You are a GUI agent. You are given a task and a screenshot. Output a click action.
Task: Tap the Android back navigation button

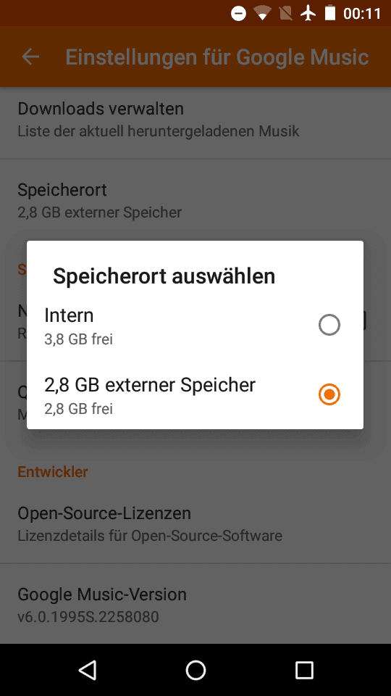88,670
